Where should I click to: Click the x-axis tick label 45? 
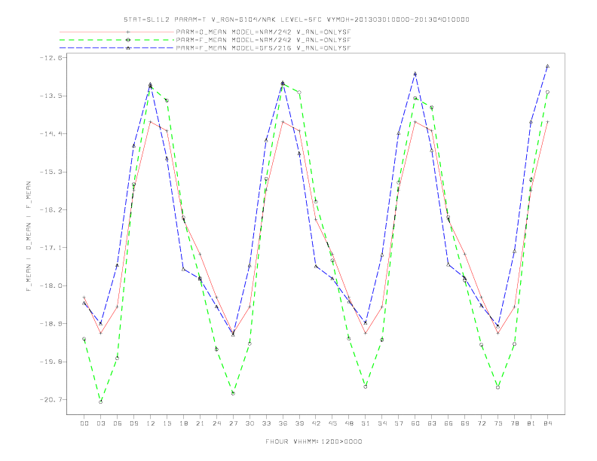(x=332, y=423)
